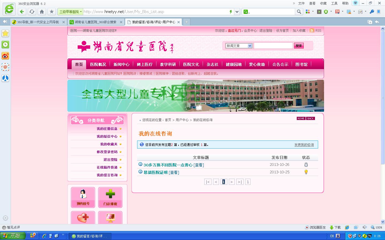Switch to the 湖南省儿童医院_360综合搜索 tab
The width and height of the screenshot is (385, 240).
tap(95, 22)
